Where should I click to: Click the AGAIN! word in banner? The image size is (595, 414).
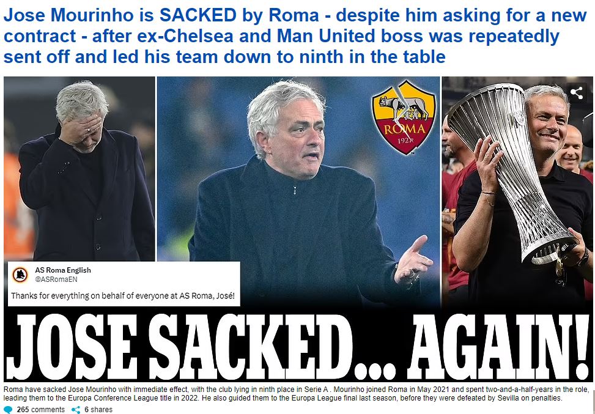[498, 346]
